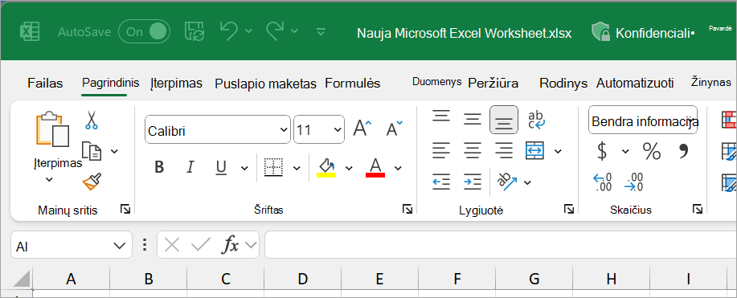Open the Redo history dropdown arrow

[x=294, y=31]
